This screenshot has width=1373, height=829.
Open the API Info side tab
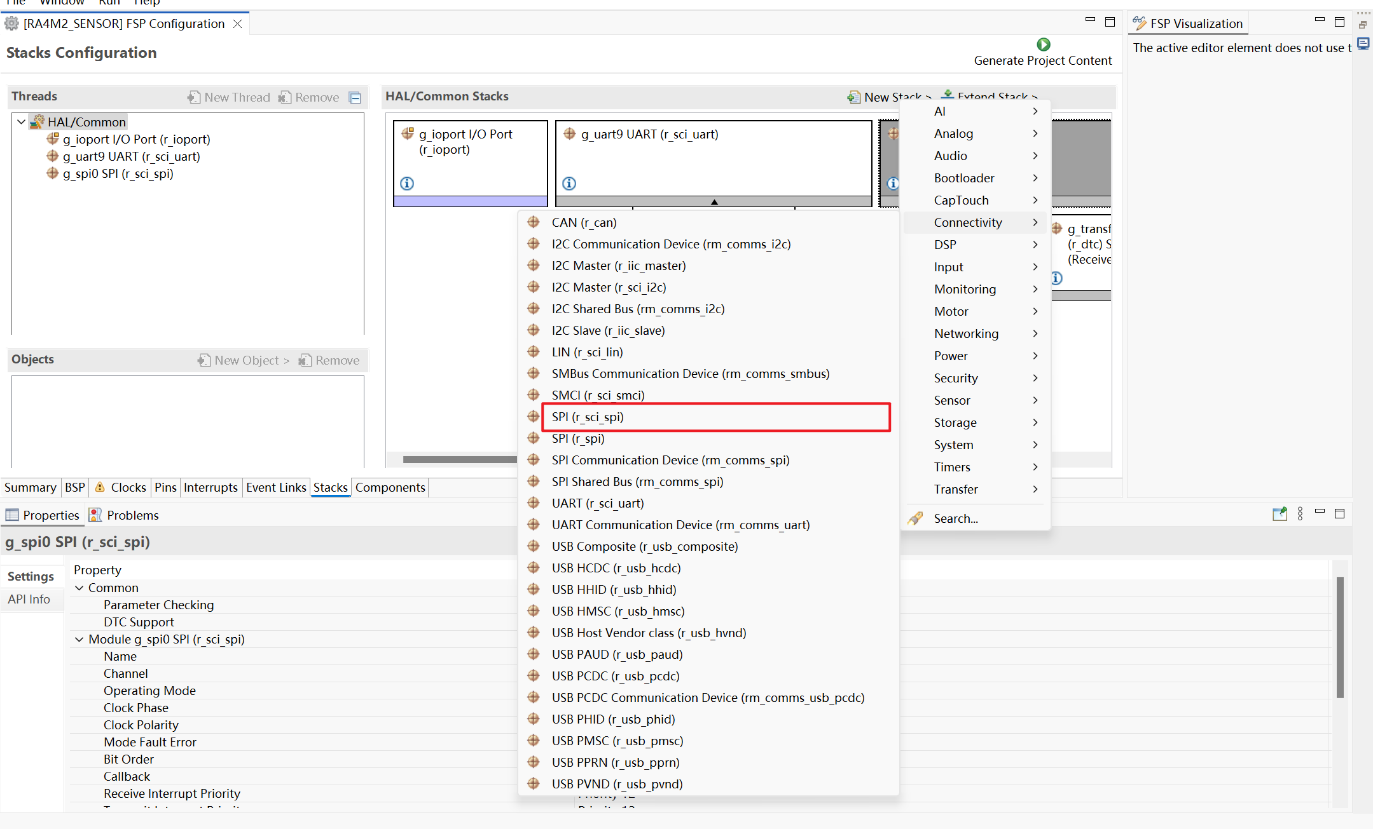[x=29, y=599]
